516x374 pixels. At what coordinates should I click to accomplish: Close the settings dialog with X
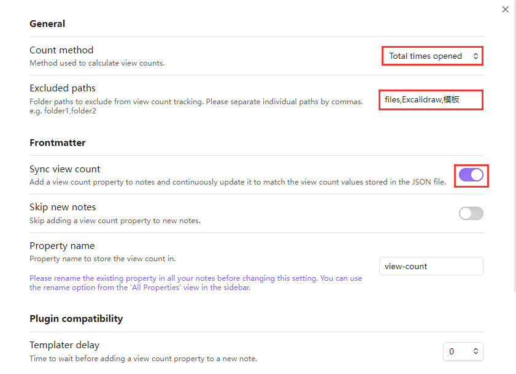[x=506, y=9]
